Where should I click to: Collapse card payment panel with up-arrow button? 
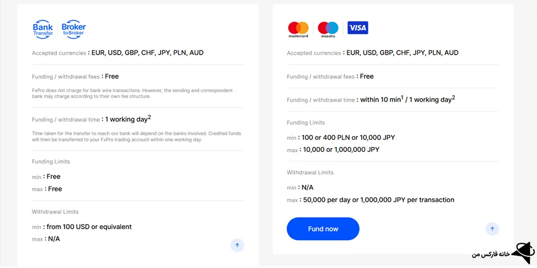point(492,229)
